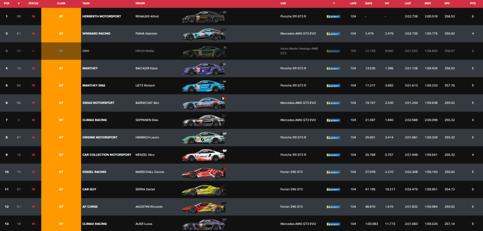Select team name CAR COLLECTION MOTORSPORT

click(107, 154)
